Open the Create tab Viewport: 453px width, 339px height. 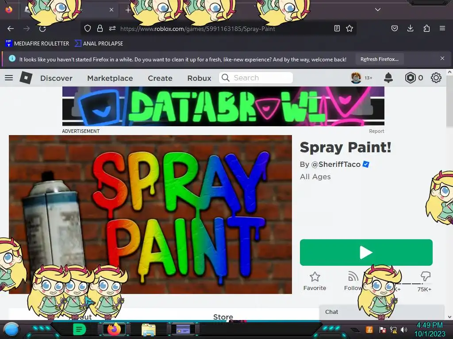click(160, 78)
